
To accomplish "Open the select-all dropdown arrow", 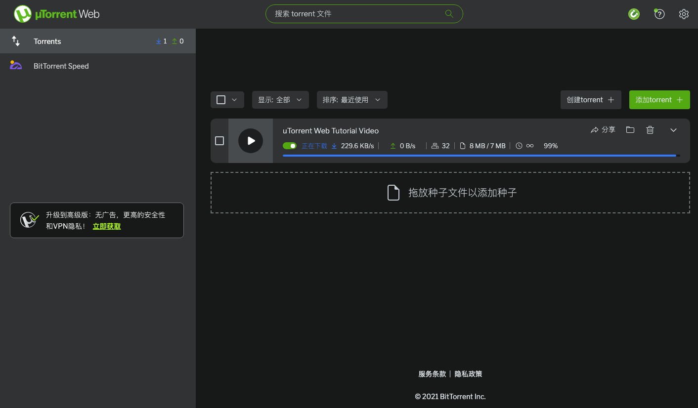I will tap(234, 100).
